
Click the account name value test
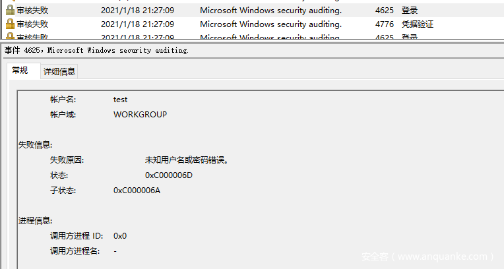click(120, 100)
